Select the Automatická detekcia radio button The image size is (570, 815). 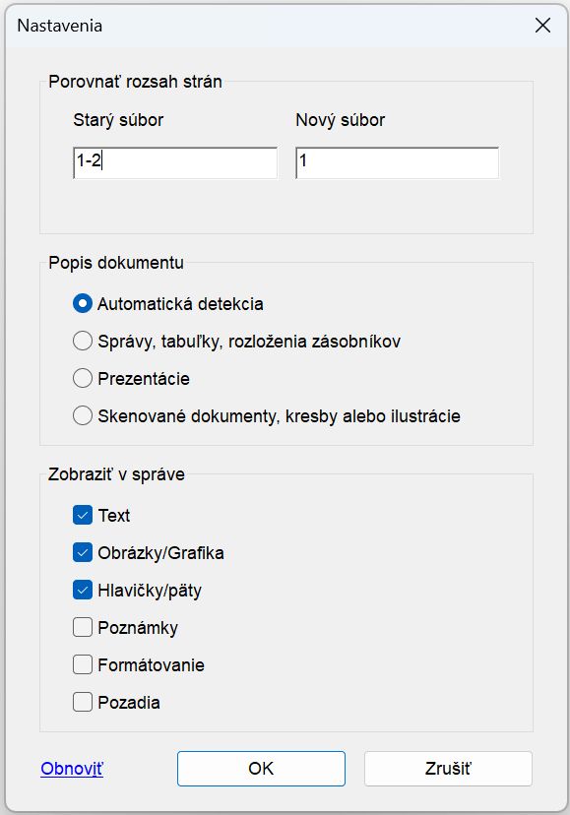(83, 303)
